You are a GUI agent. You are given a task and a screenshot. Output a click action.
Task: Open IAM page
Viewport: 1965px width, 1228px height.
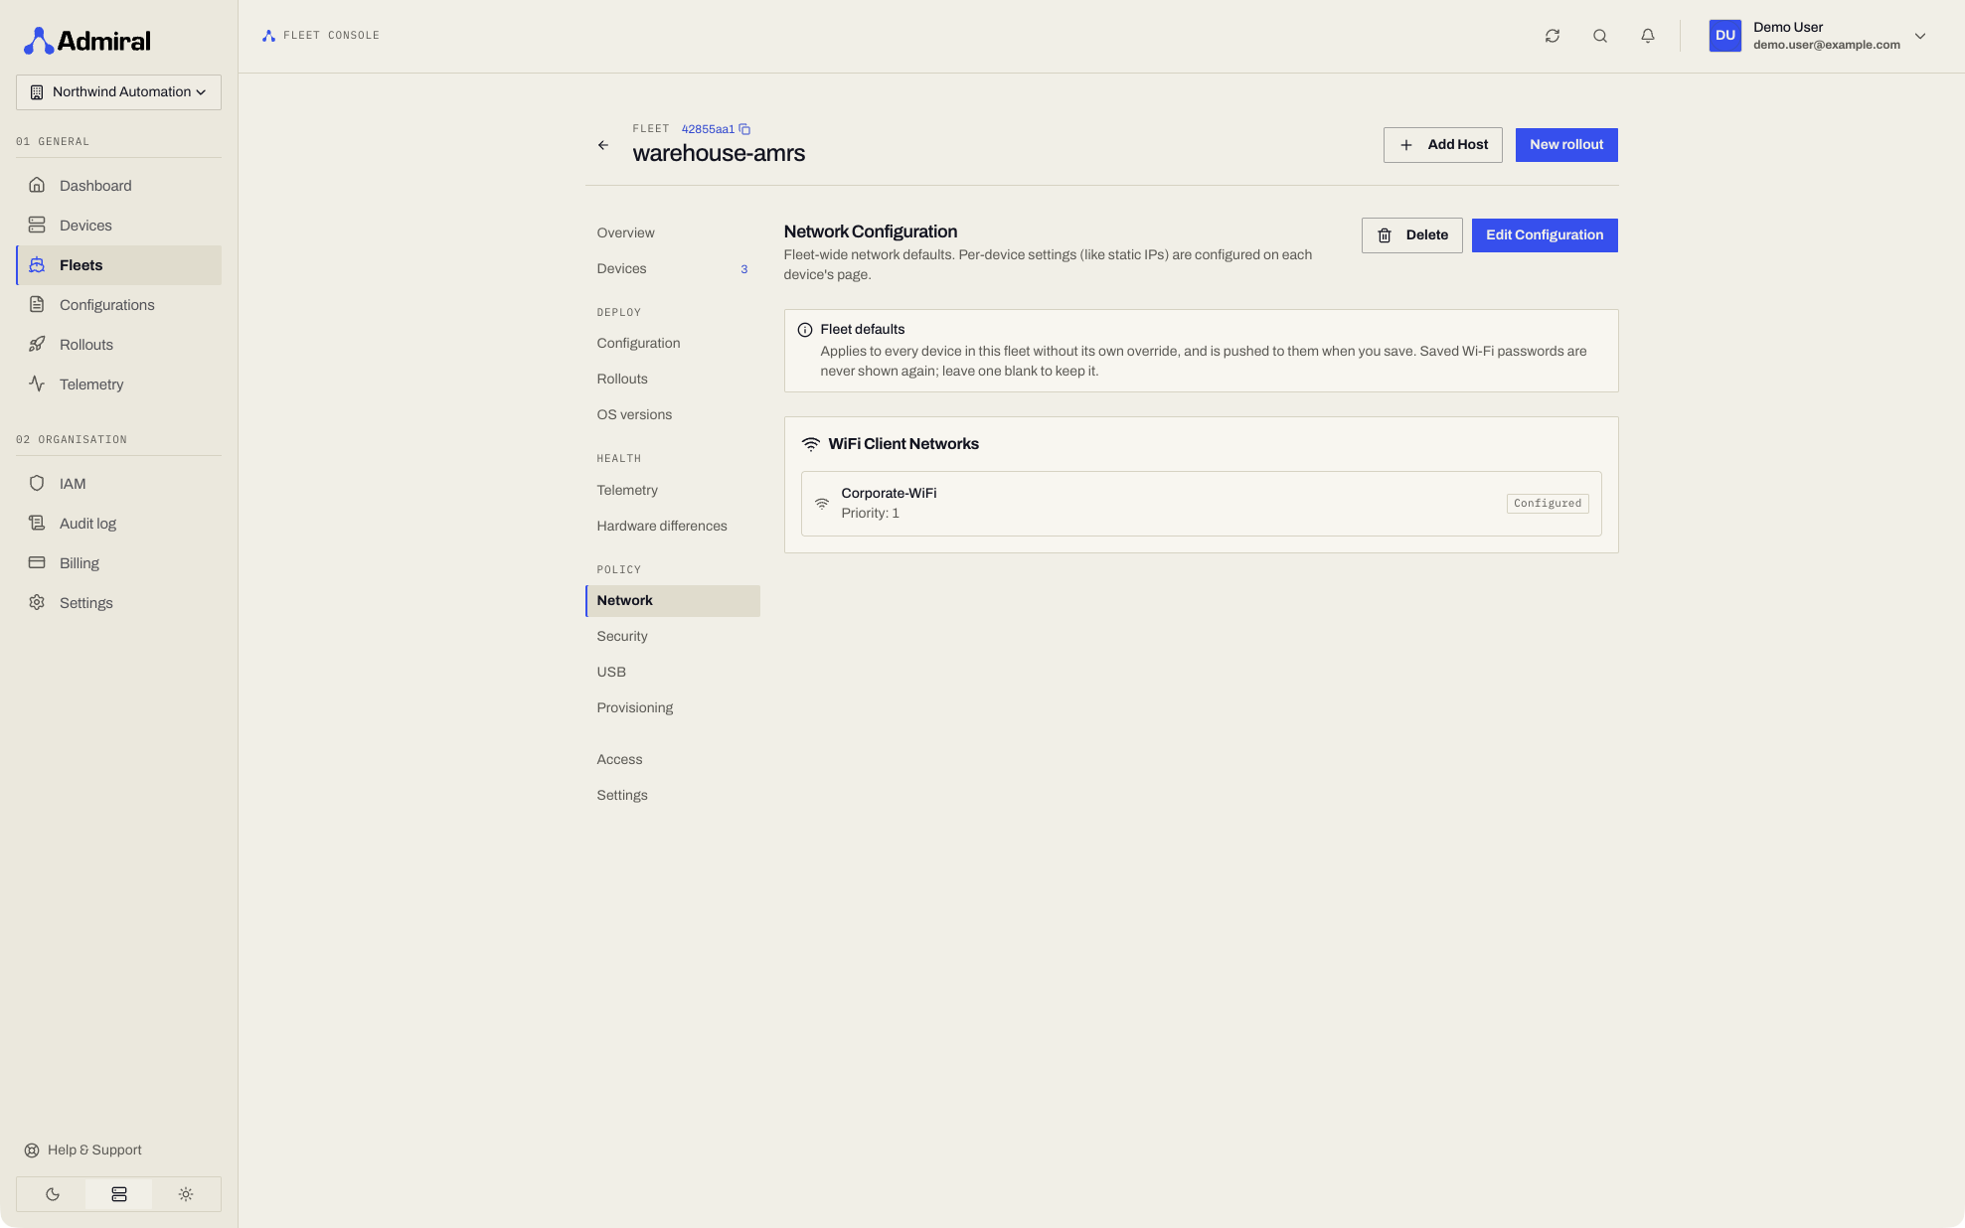[x=119, y=484]
